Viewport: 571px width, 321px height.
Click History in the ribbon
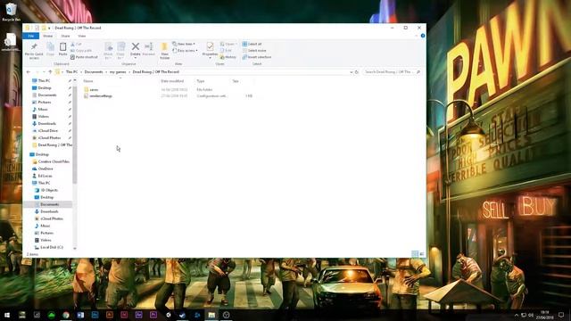(x=228, y=57)
